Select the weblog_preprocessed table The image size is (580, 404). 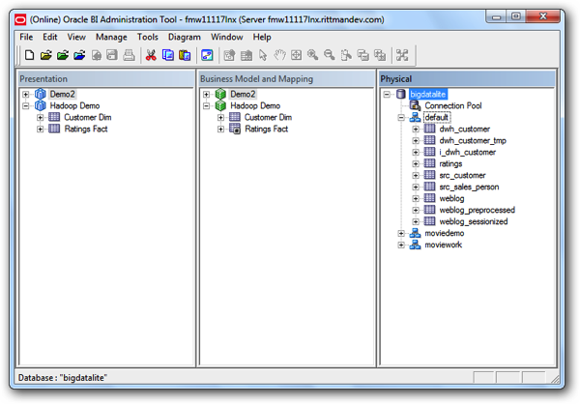tap(478, 210)
